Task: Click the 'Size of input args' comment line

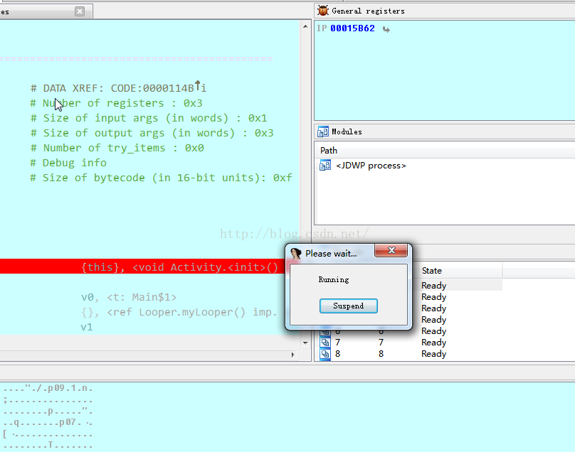Action: tap(149, 118)
